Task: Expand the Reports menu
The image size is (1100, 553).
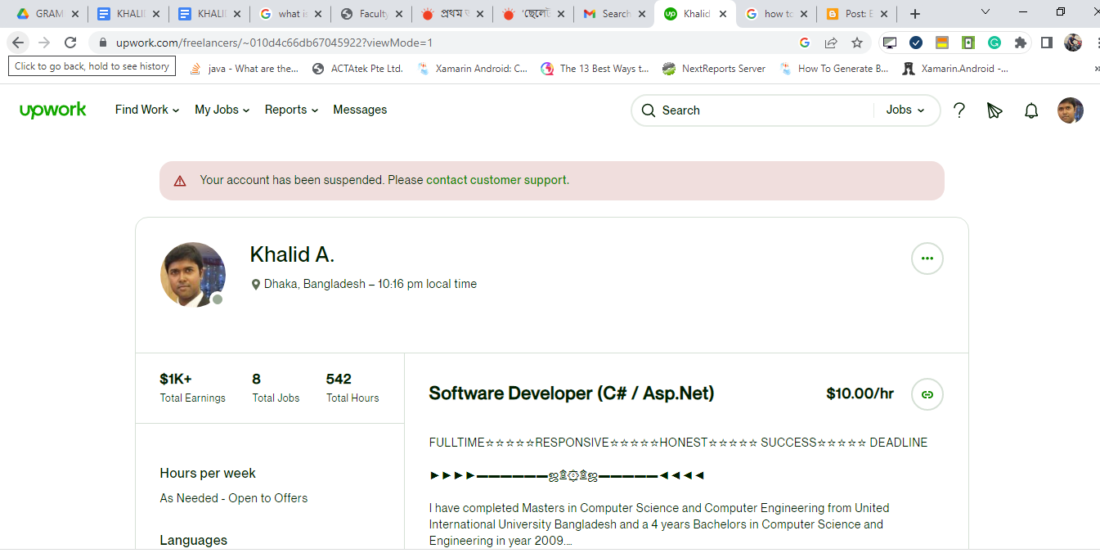Action: (291, 110)
